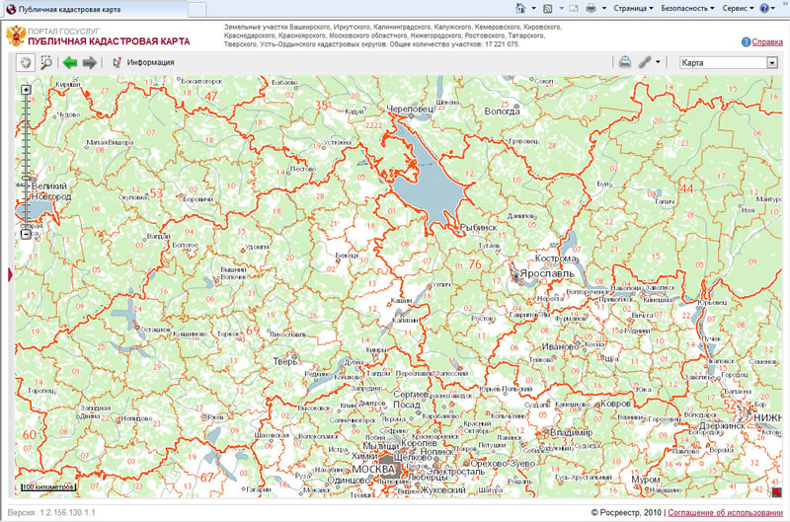Go forward with the gray right arrow

pyautogui.click(x=89, y=62)
